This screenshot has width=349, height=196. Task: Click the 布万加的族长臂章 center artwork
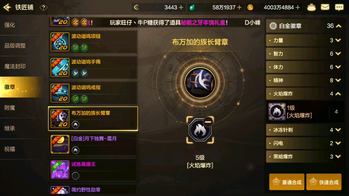pos(200,83)
